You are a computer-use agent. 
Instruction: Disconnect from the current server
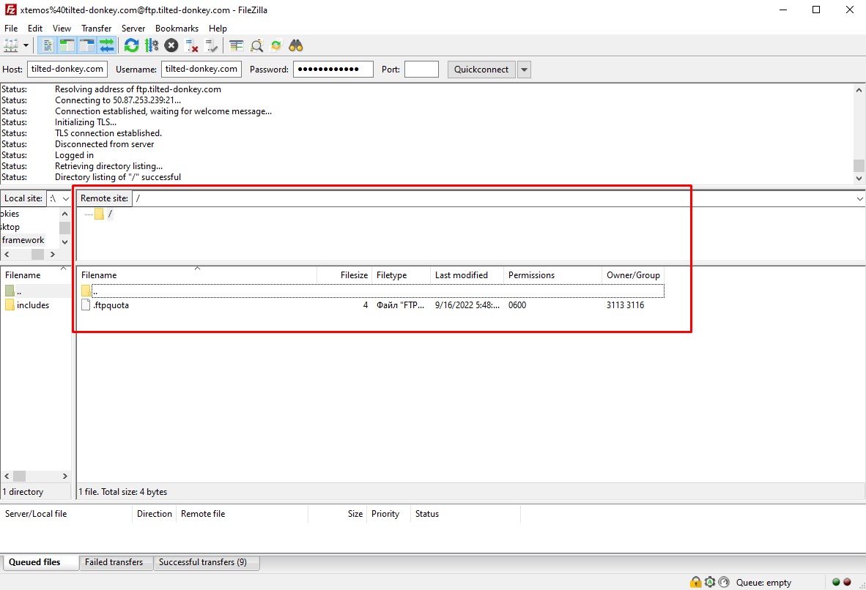pyautogui.click(x=191, y=45)
